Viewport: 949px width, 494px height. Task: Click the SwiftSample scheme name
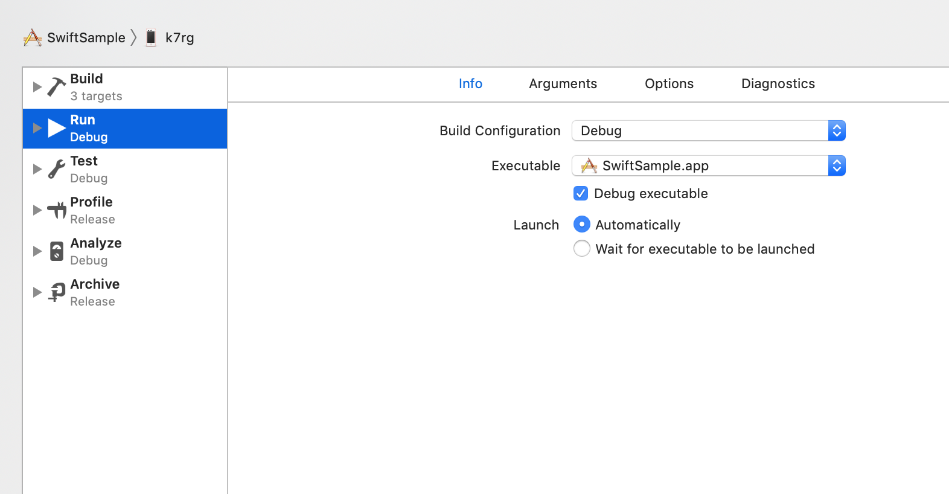(86, 37)
